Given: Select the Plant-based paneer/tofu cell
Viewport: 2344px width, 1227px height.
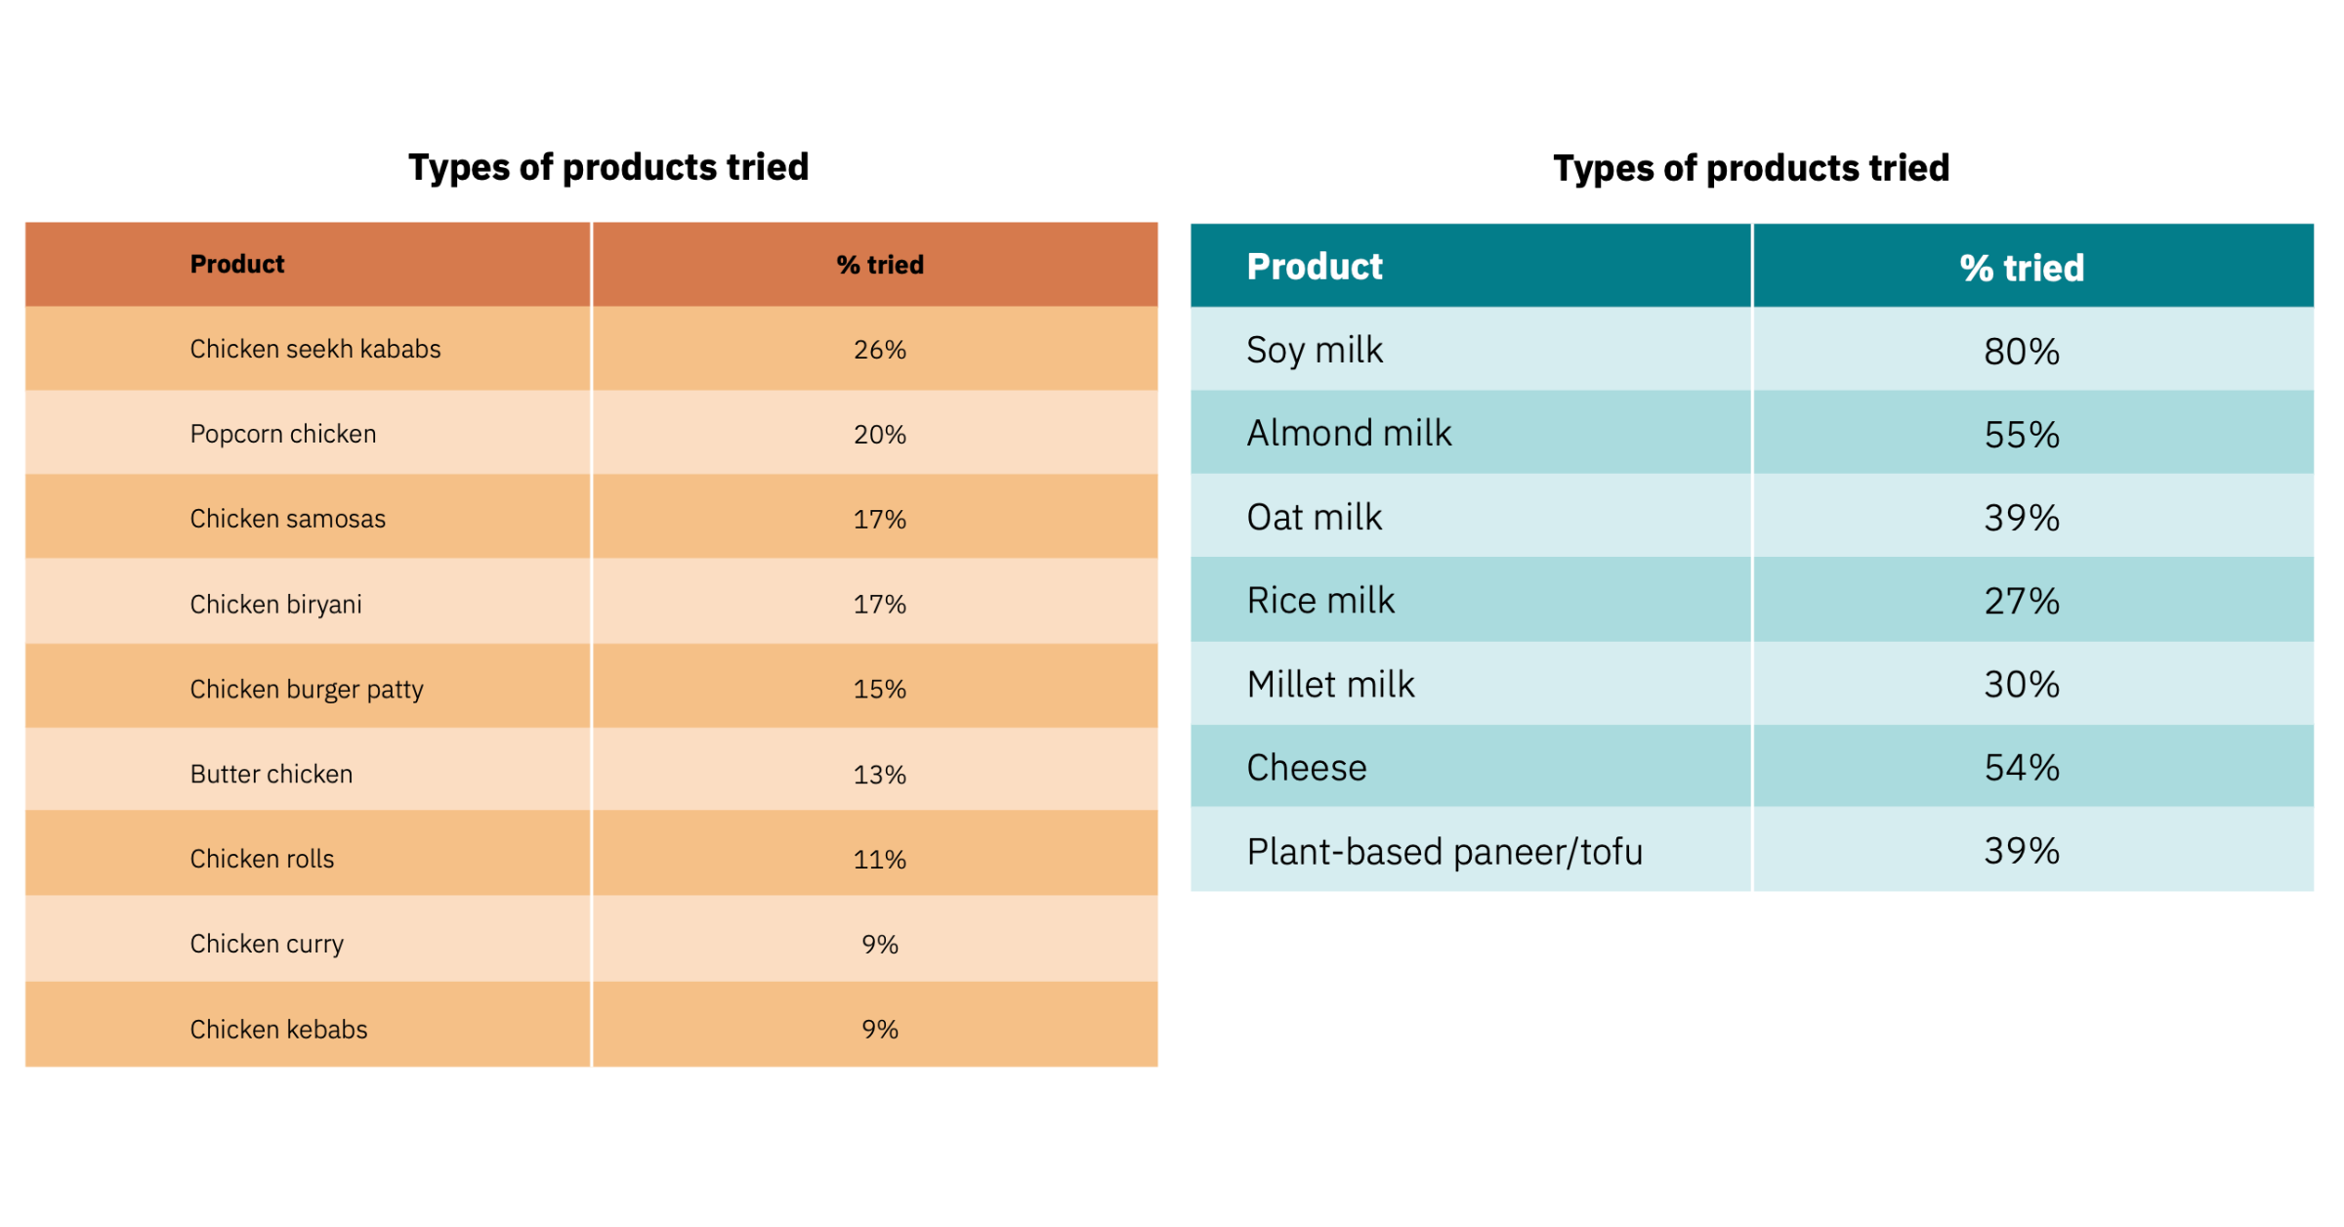Looking at the screenshot, I should (1444, 852).
